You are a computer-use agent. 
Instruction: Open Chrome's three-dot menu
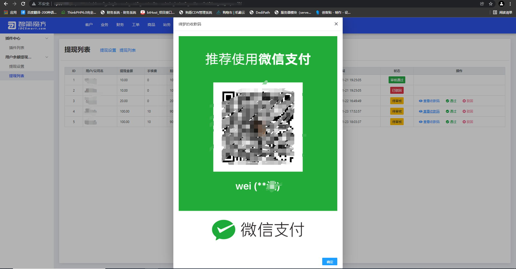510,4
